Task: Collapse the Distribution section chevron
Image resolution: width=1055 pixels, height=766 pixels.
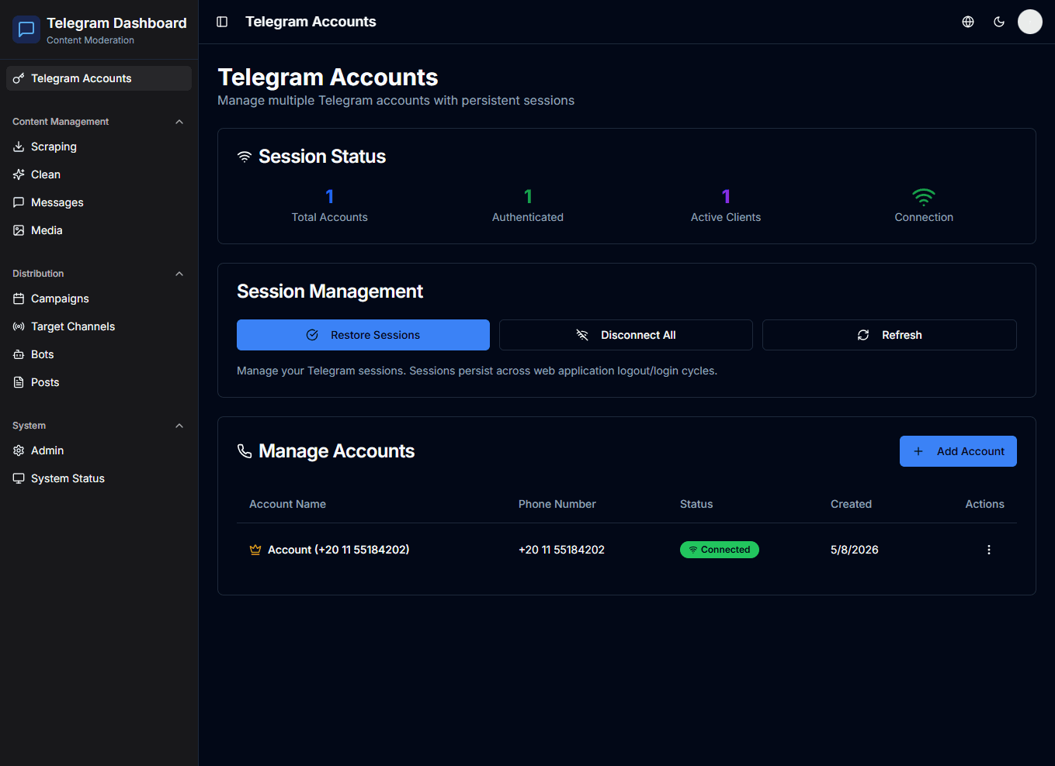Action: [179, 274]
